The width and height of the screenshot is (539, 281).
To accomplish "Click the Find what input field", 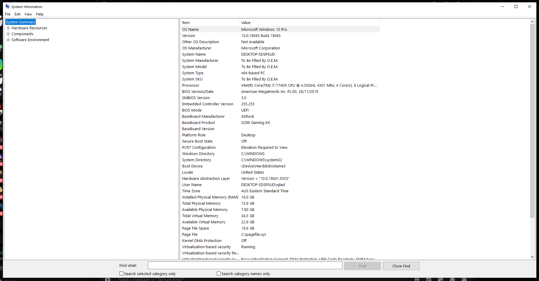I will tap(245, 266).
